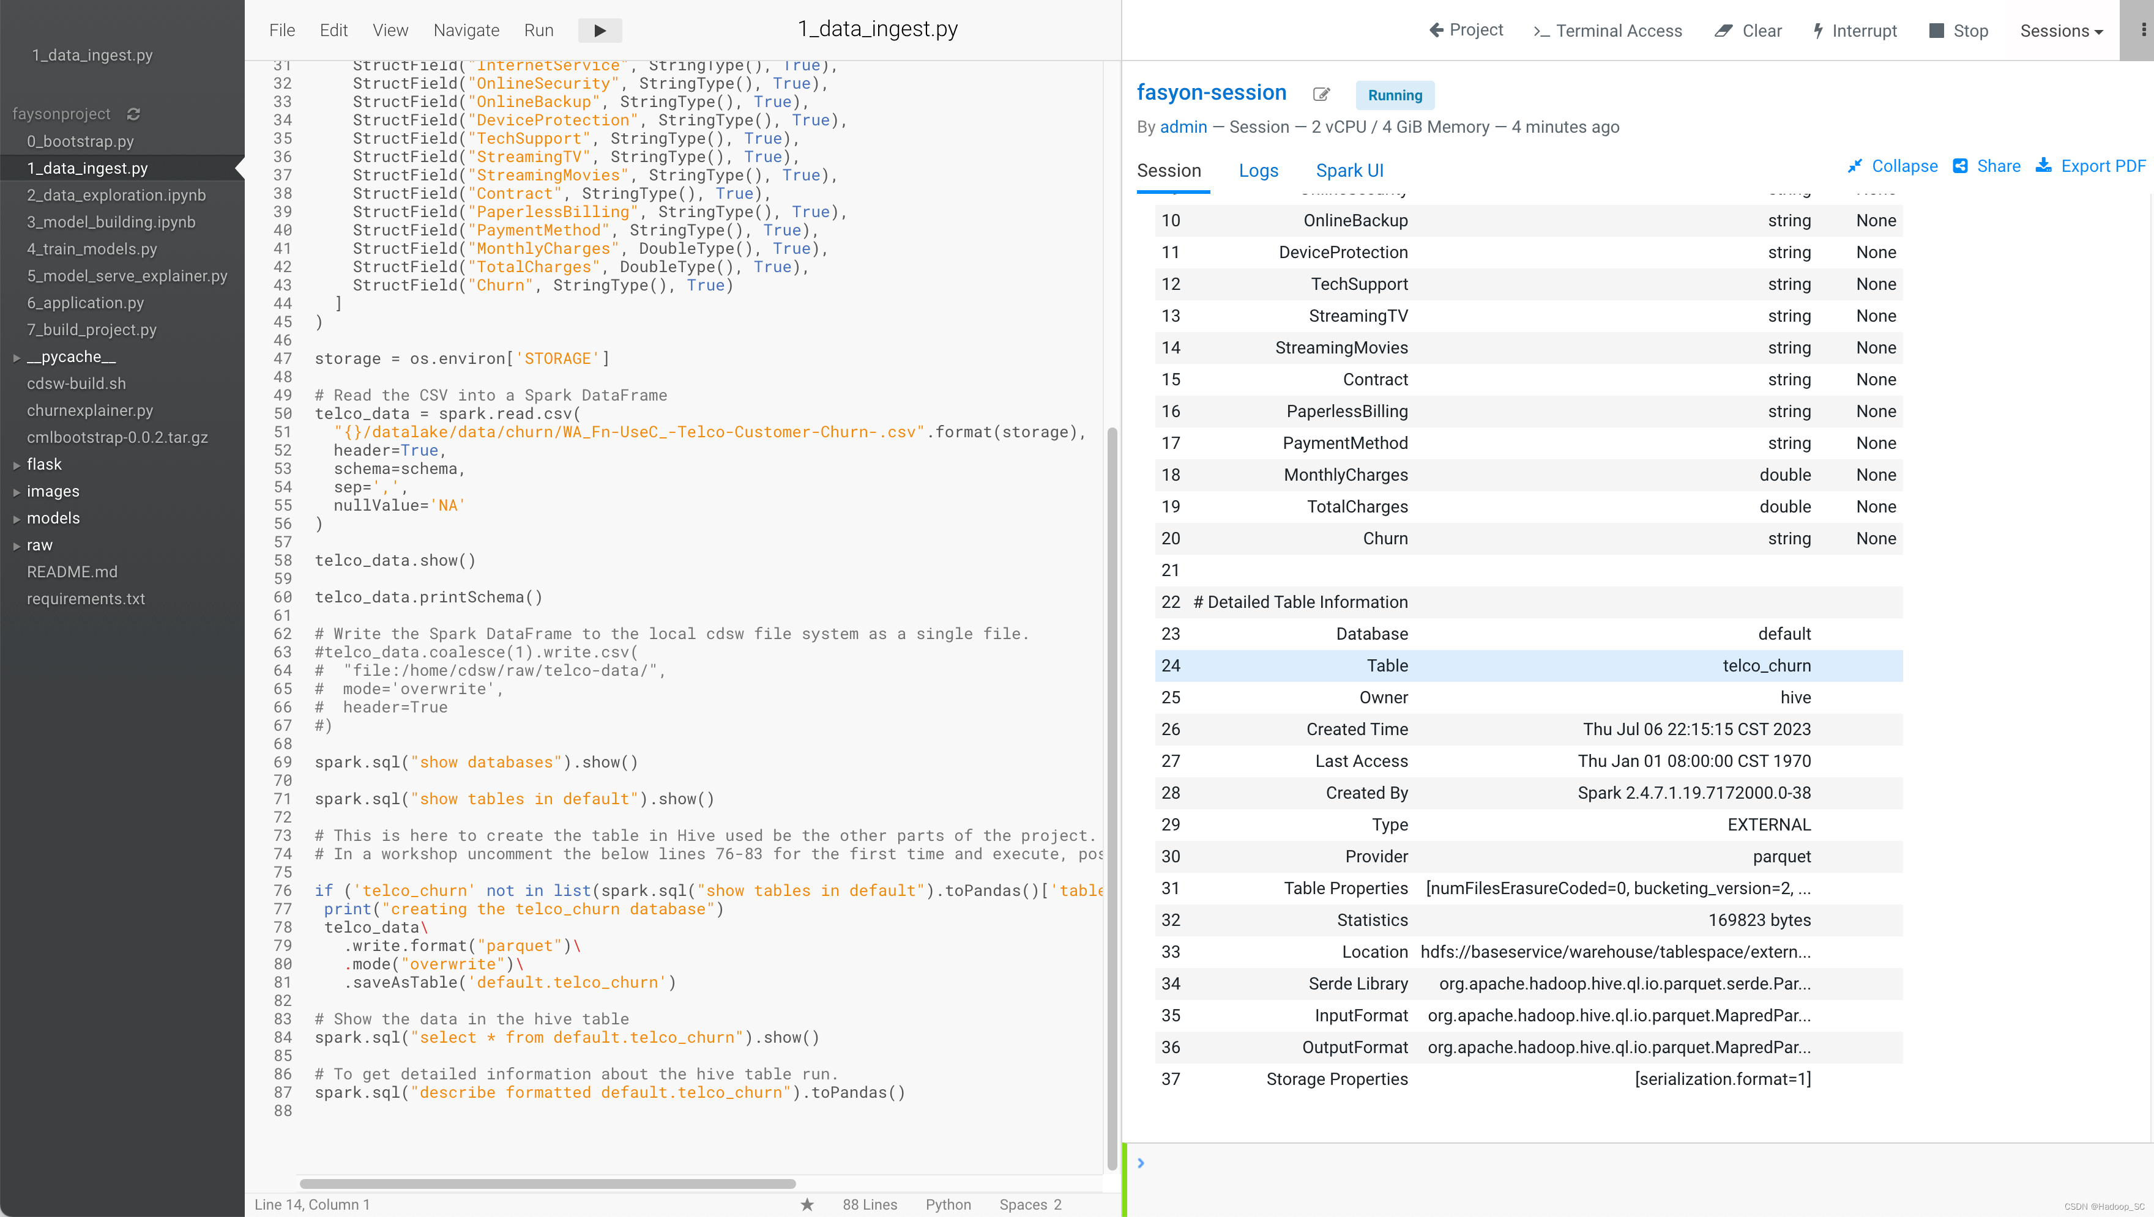The width and height of the screenshot is (2154, 1217).
Task: Open the Logs tab
Action: pos(1258,171)
